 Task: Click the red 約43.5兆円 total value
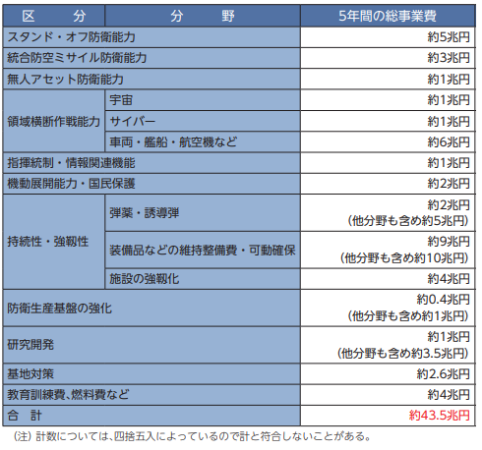click(x=440, y=416)
